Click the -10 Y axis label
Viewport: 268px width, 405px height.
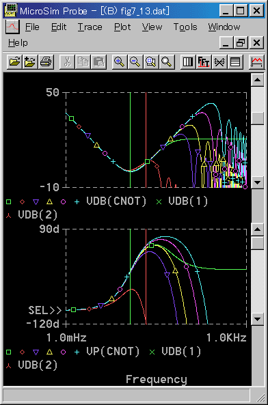coord(49,187)
